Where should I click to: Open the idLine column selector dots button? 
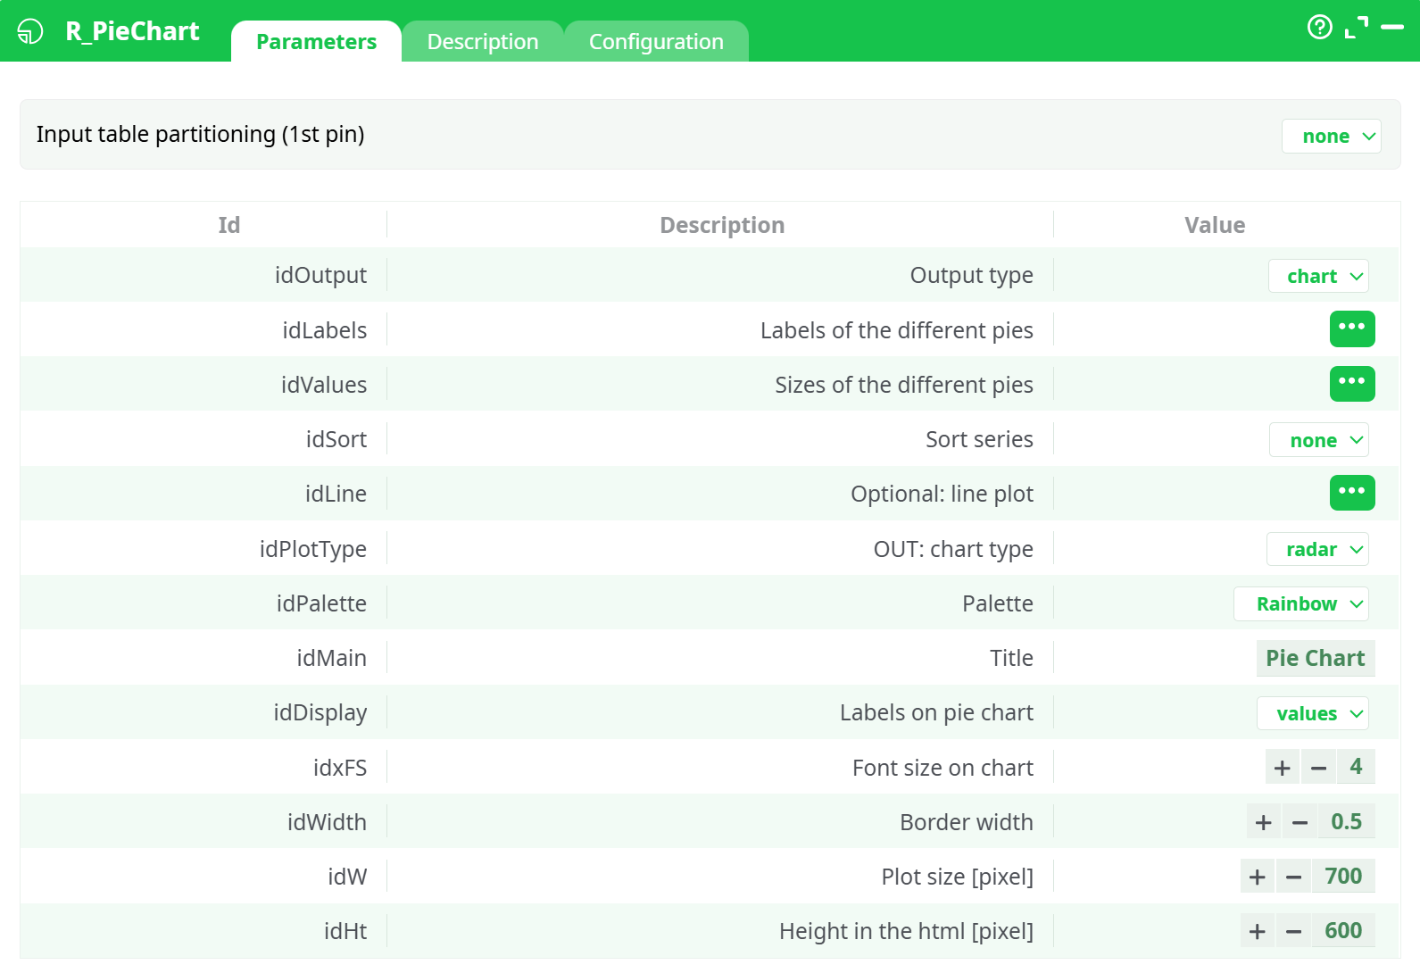1352,493
